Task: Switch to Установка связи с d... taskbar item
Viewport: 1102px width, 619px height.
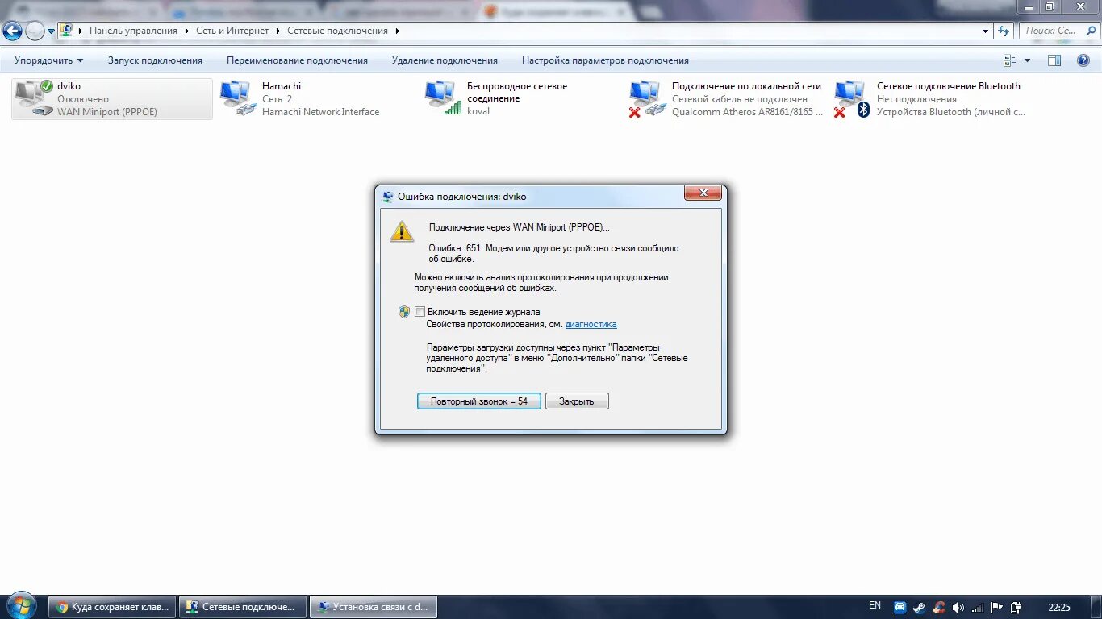Action: [x=374, y=607]
